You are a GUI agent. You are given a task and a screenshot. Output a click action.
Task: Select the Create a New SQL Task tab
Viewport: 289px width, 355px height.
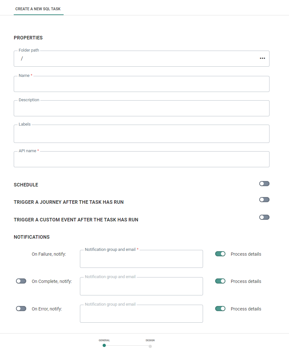coord(38,9)
